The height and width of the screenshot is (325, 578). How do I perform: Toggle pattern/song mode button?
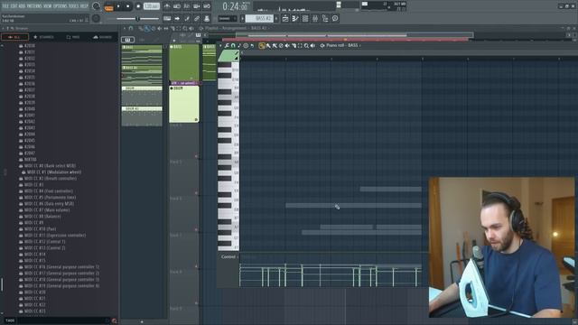(109, 6)
